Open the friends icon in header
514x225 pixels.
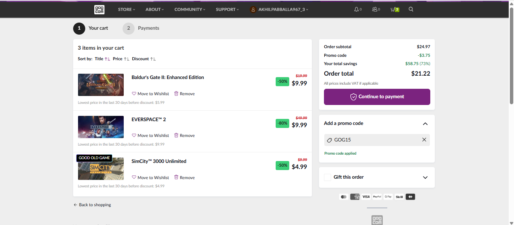click(x=374, y=9)
